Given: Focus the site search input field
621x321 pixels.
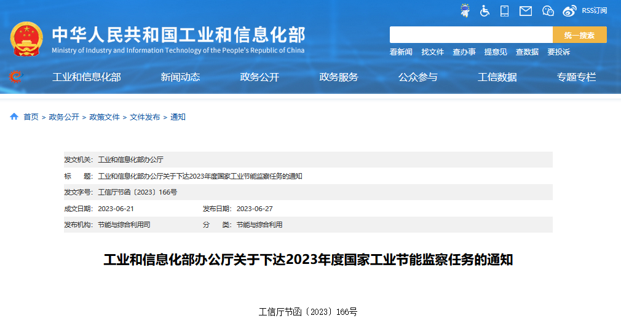Looking at the screenshot, I should click(x=471, y=35).
